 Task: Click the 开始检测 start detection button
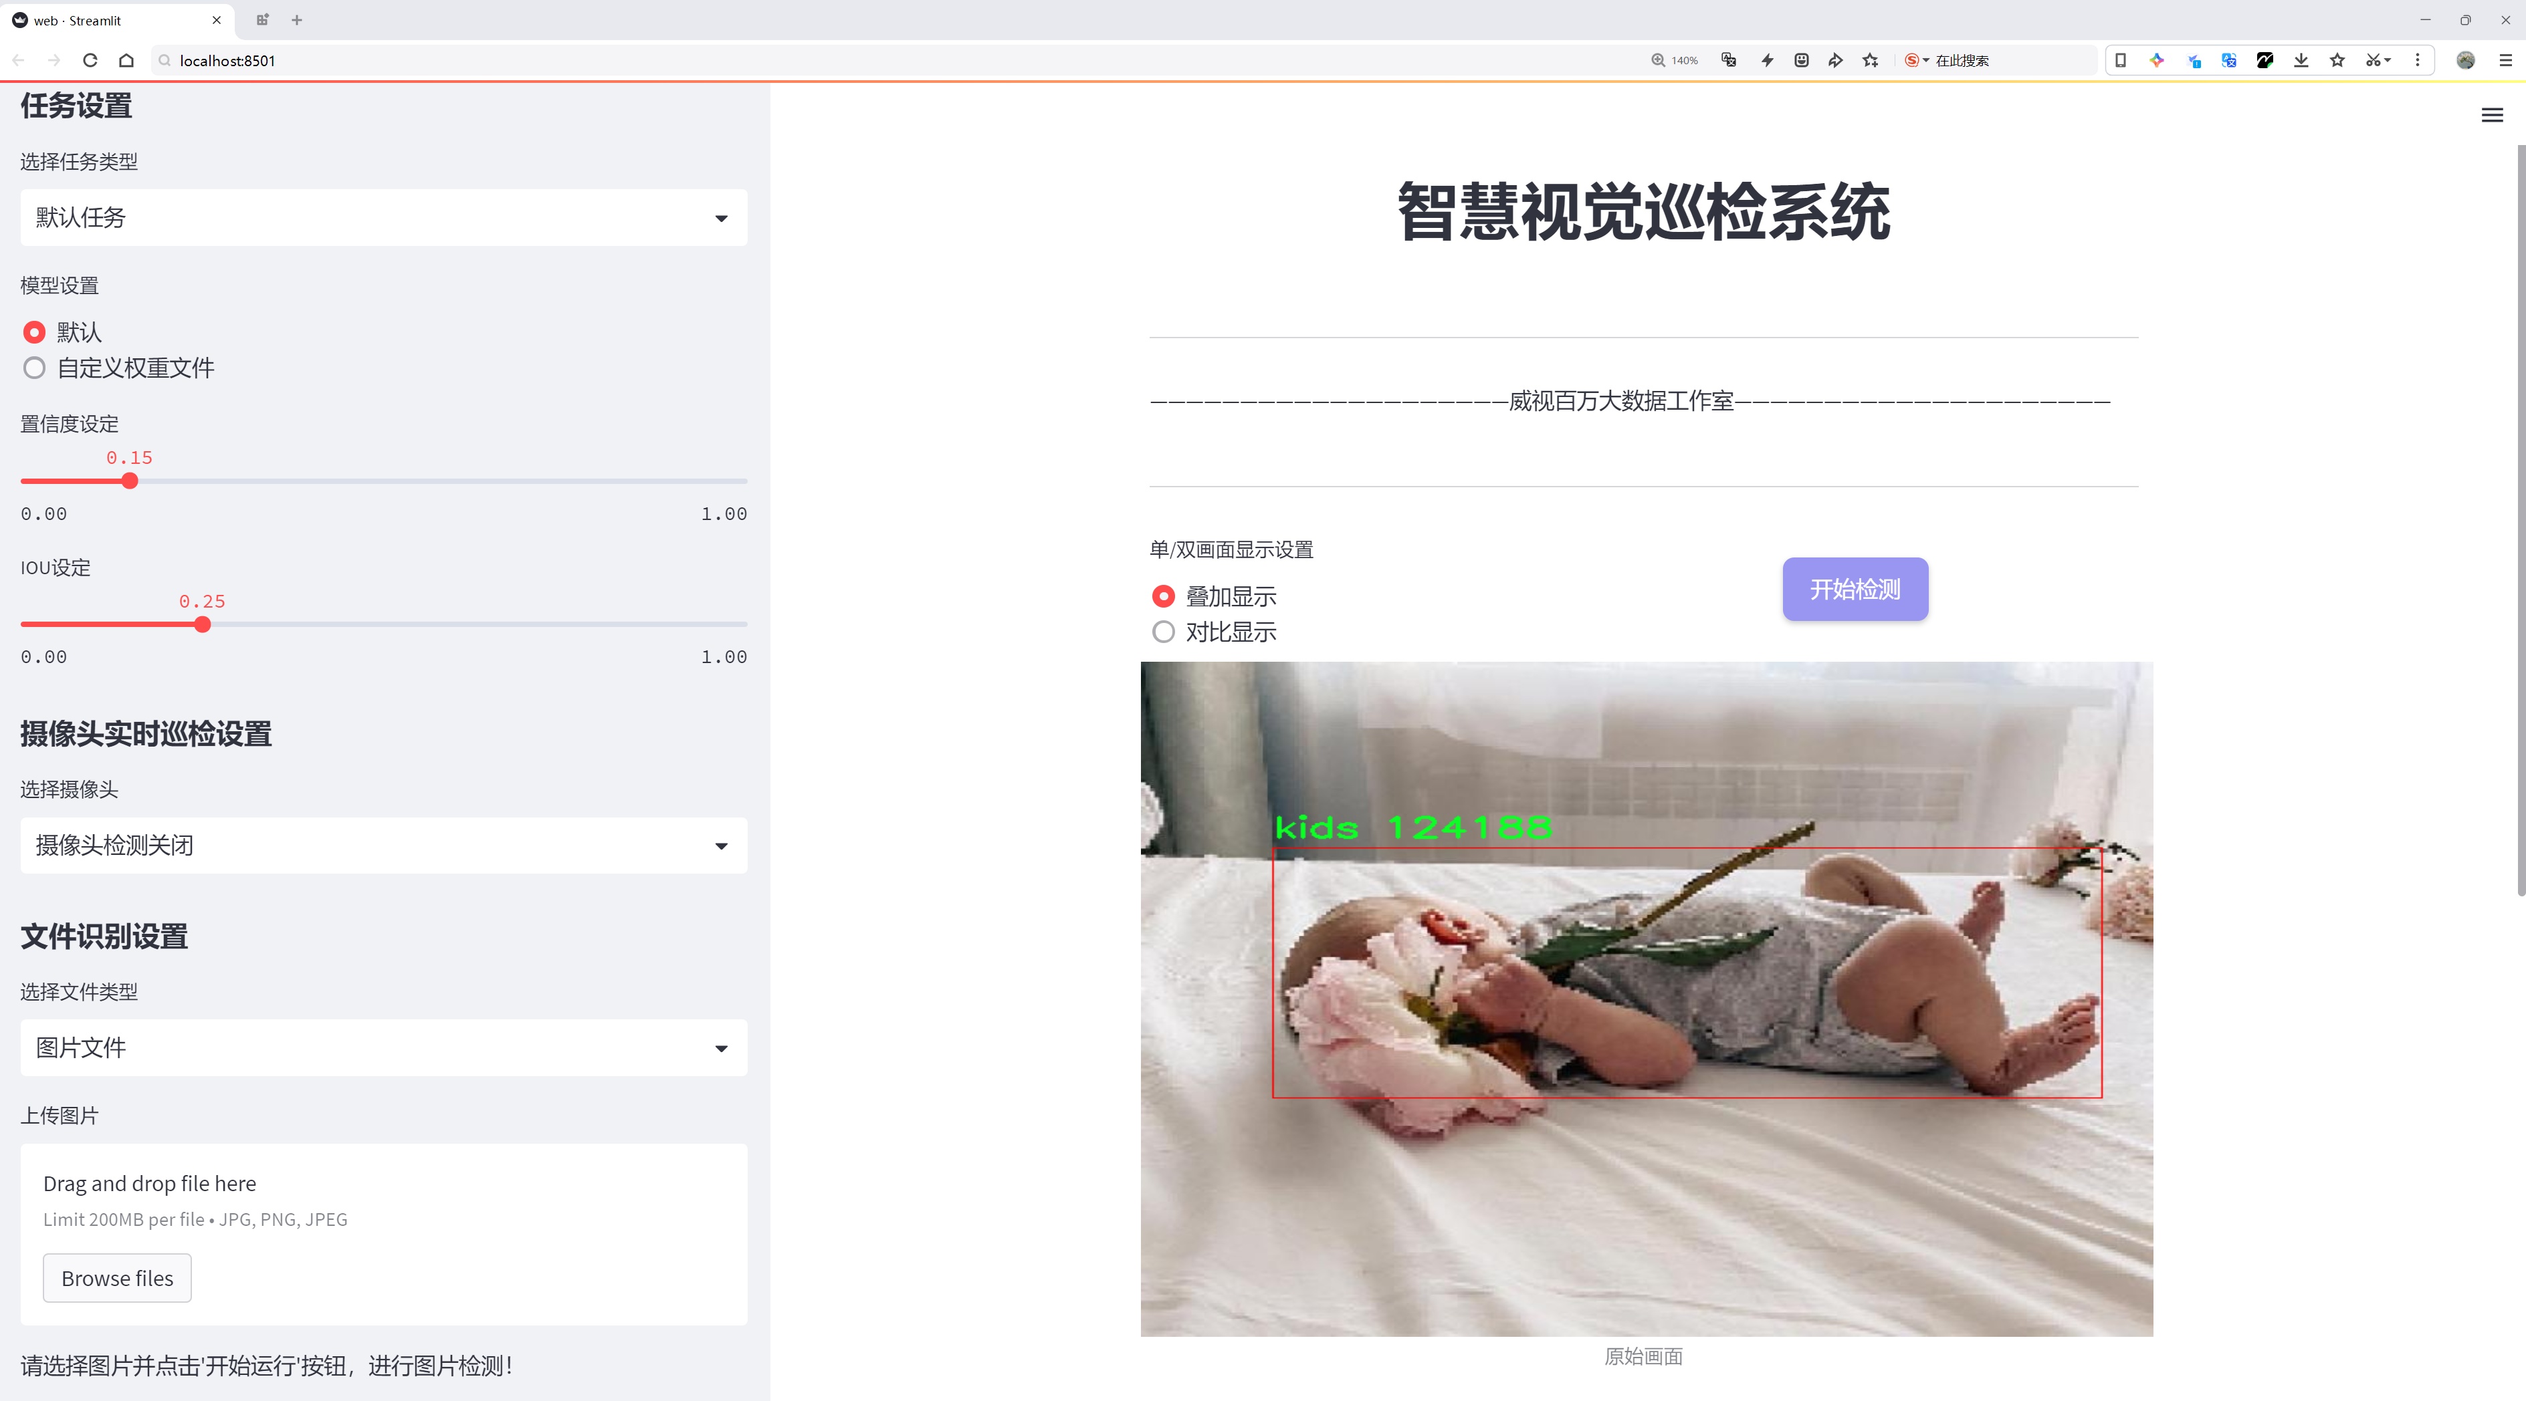1855,589
